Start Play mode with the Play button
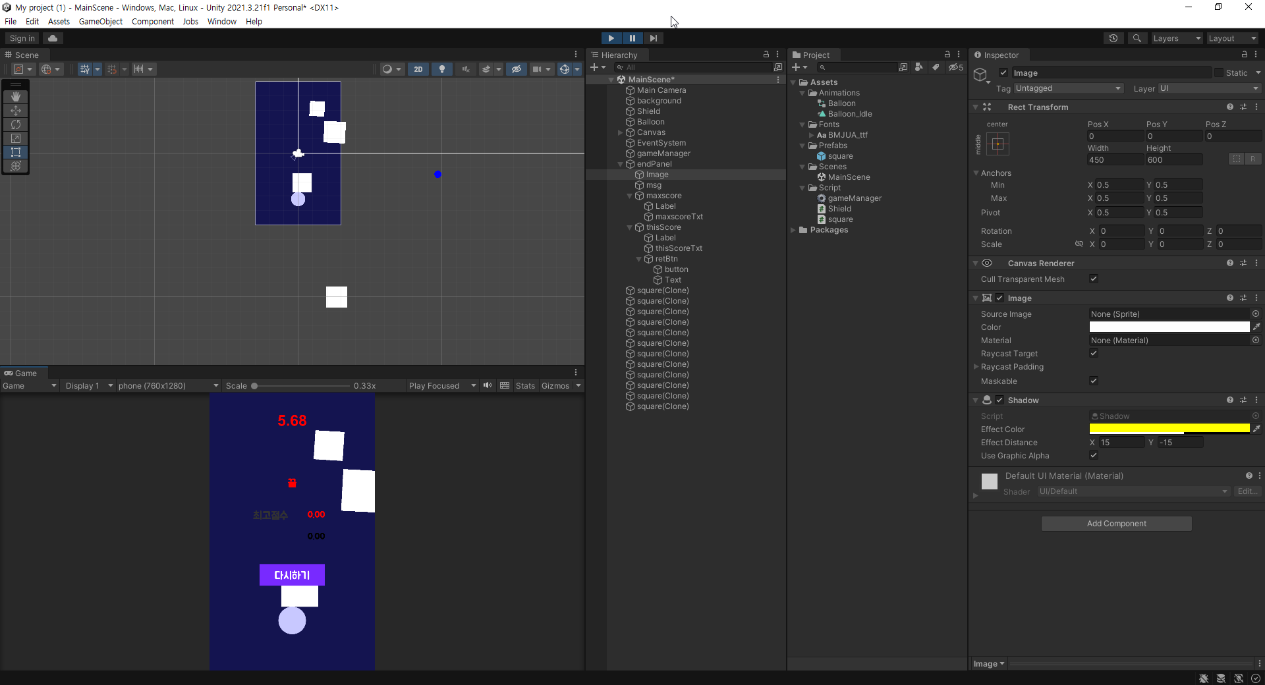The height and width of the screenshot is (685, 1265). (611, 38)
